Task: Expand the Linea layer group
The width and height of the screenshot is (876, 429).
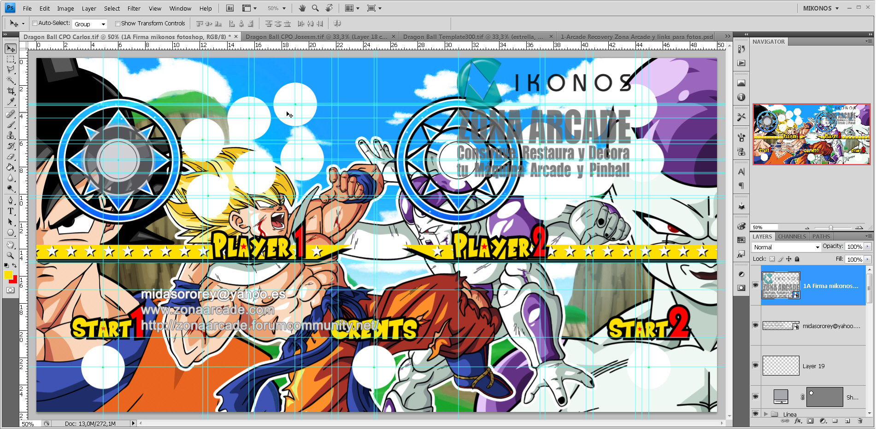Action: (x=766, y=414)
